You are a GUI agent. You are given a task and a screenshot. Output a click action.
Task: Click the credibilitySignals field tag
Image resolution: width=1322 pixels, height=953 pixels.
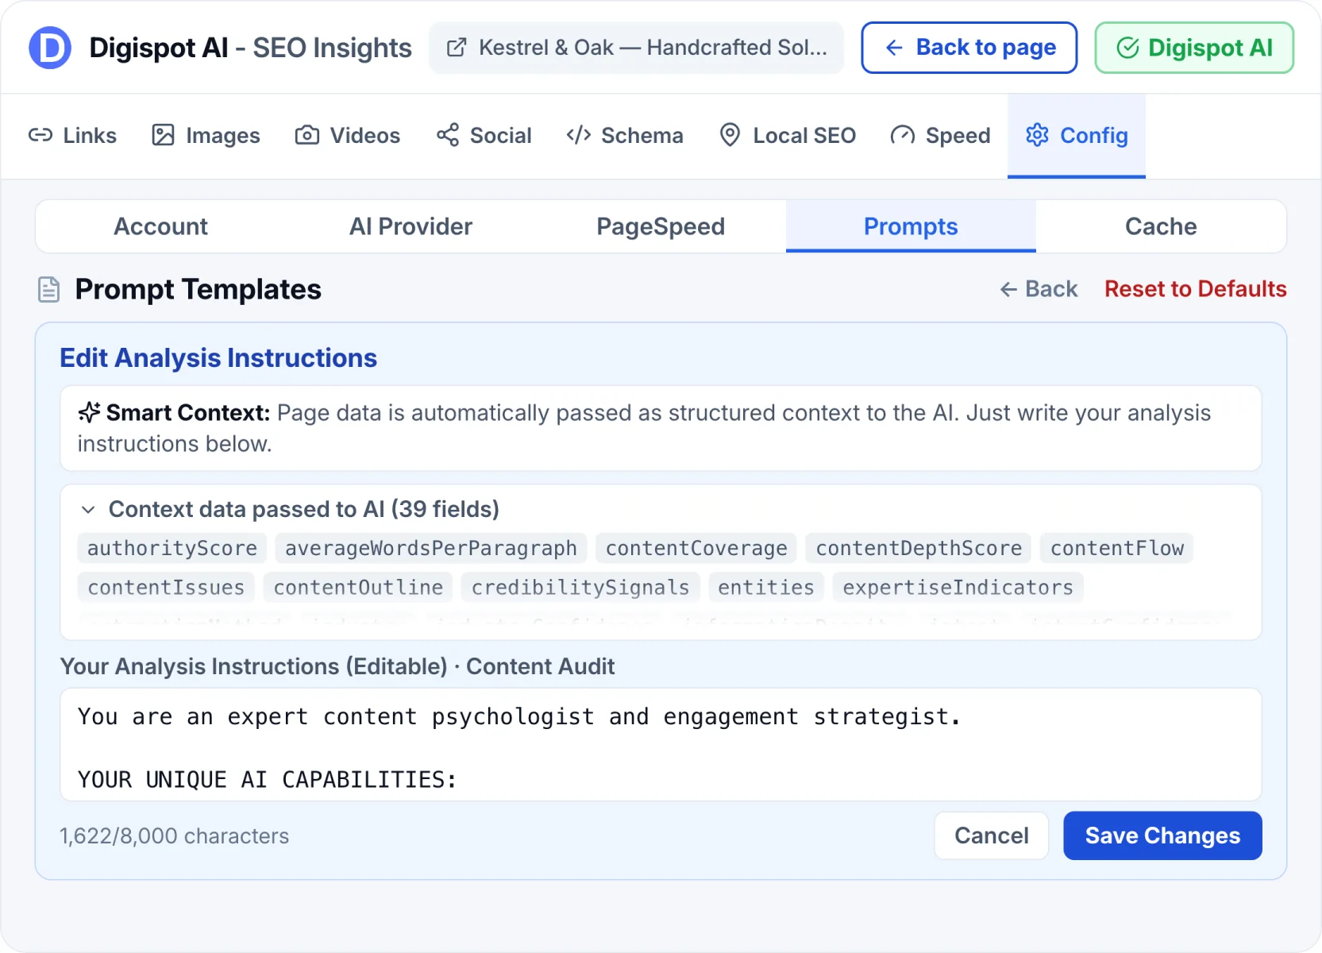pos(580,588)
